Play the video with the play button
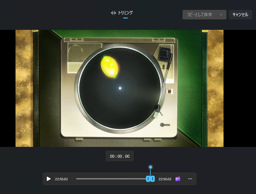This screenshot has height=194, width=256. coord(49,179)
